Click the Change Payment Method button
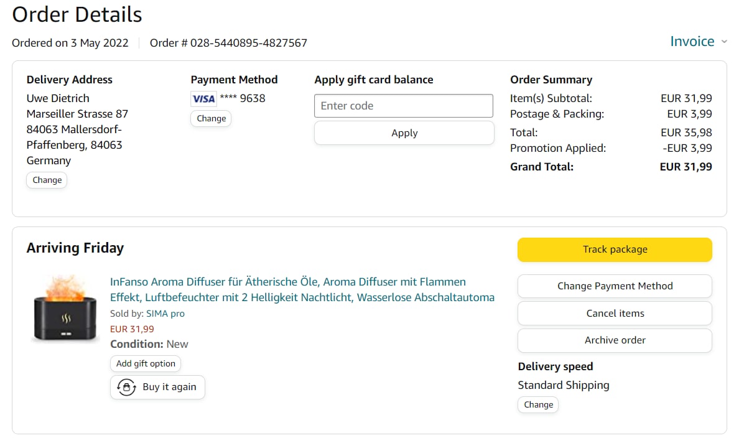Viewport: 744px width, 443px height. (615, 286)
